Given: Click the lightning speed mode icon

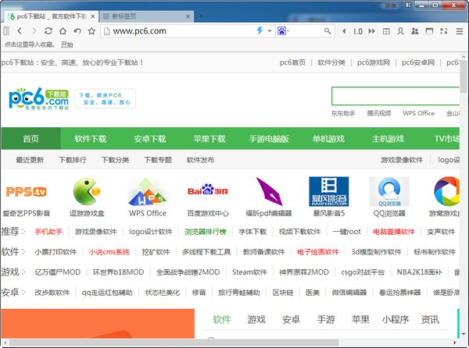Looking at the screenshot, I should [260, 31].
